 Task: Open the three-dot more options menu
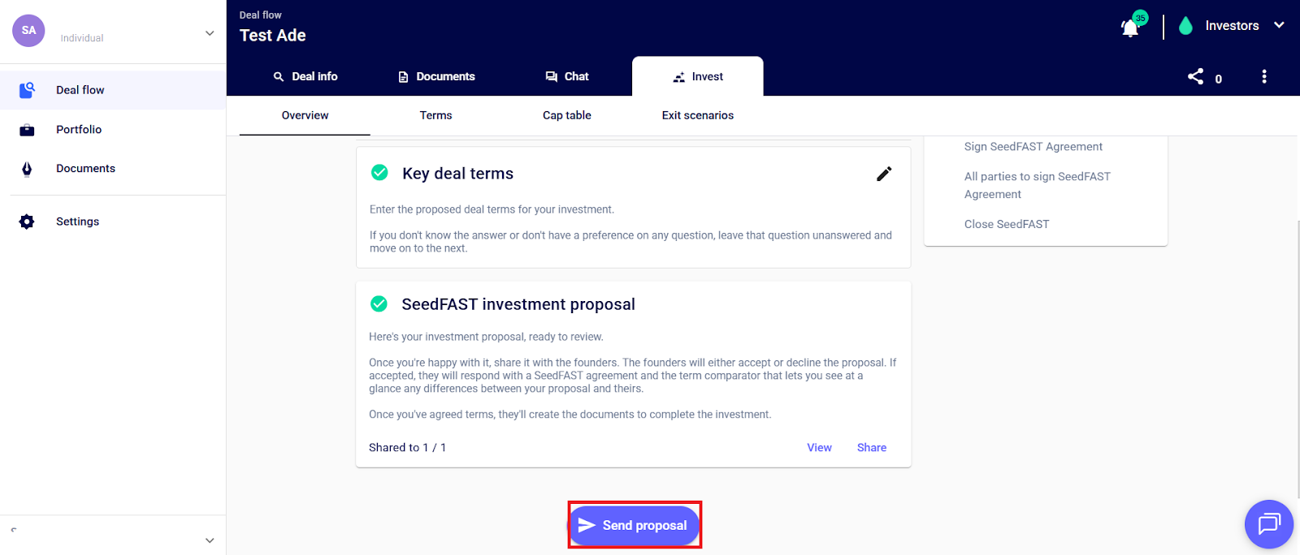click(x=1263, y=76)
